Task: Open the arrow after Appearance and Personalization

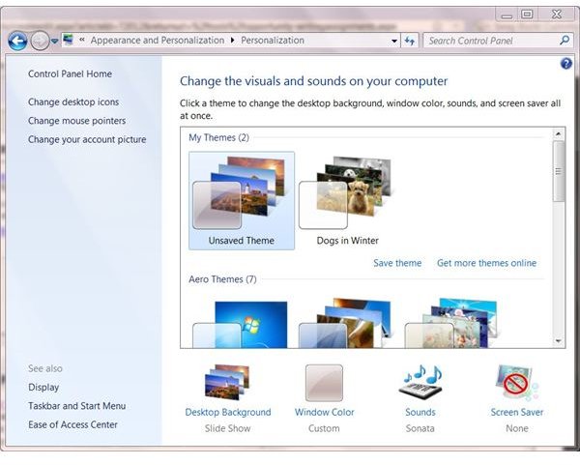Action: pyautogui.click(x=232, y=40)
